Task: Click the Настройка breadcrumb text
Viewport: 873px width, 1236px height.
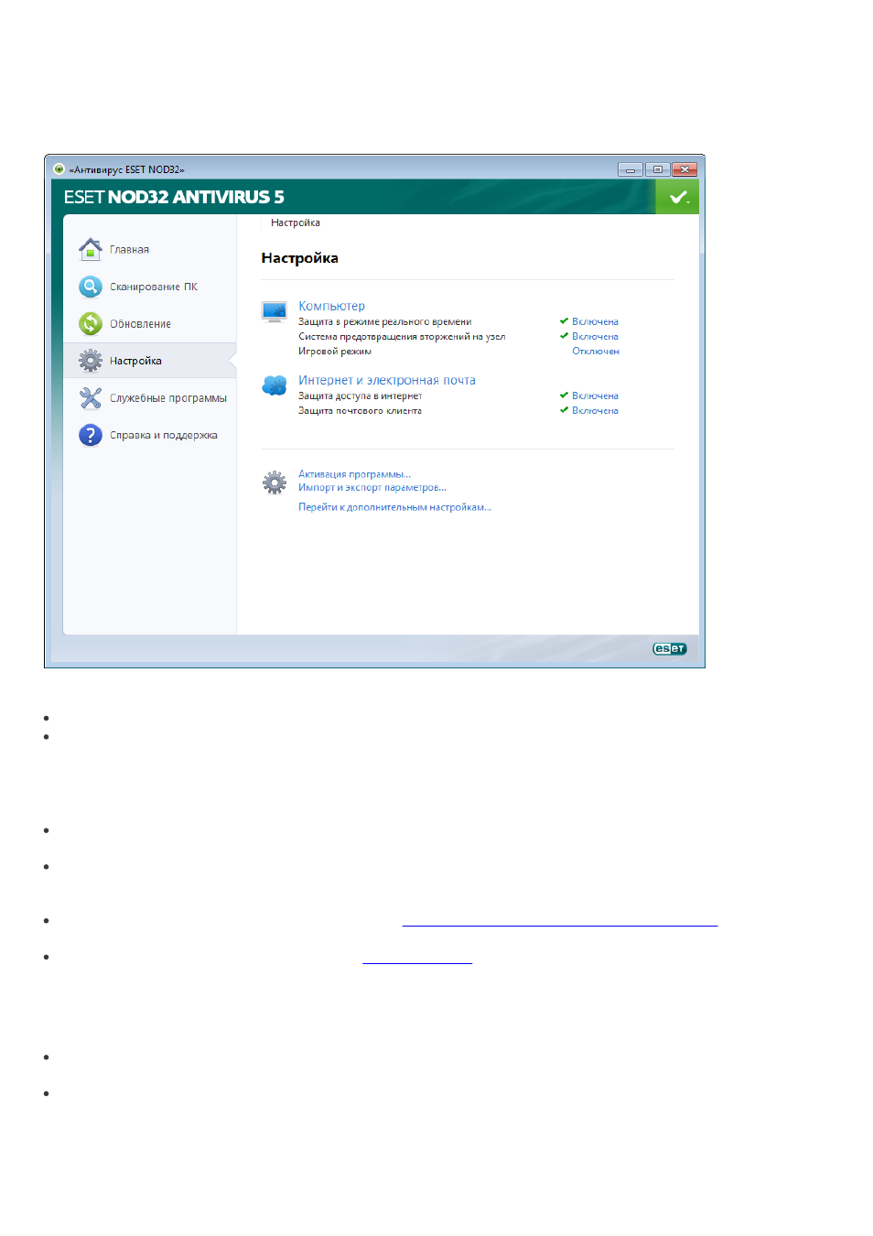Action: click(x=296, y=222)
